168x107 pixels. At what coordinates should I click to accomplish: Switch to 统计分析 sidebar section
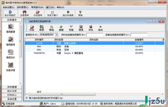[x=12, y=91]
